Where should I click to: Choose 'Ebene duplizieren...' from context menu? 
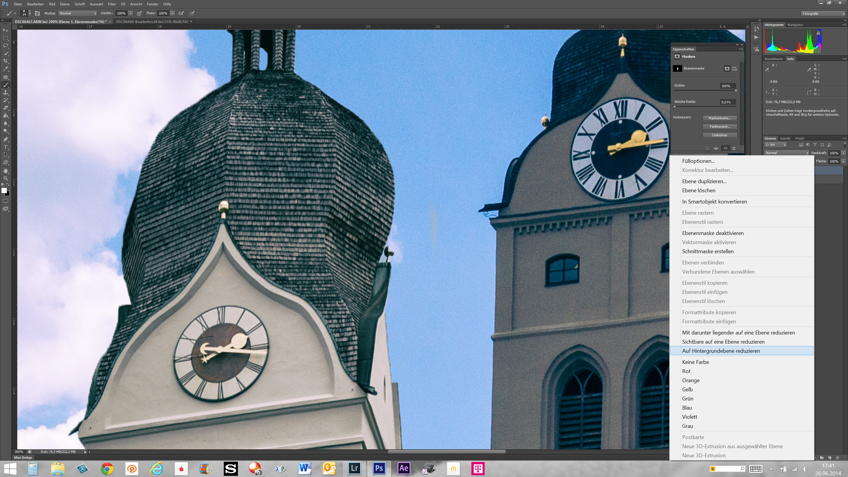742,181
